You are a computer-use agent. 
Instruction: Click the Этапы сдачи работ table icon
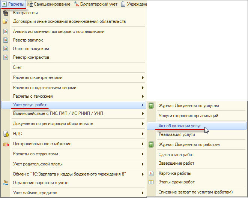pos(151,182)
